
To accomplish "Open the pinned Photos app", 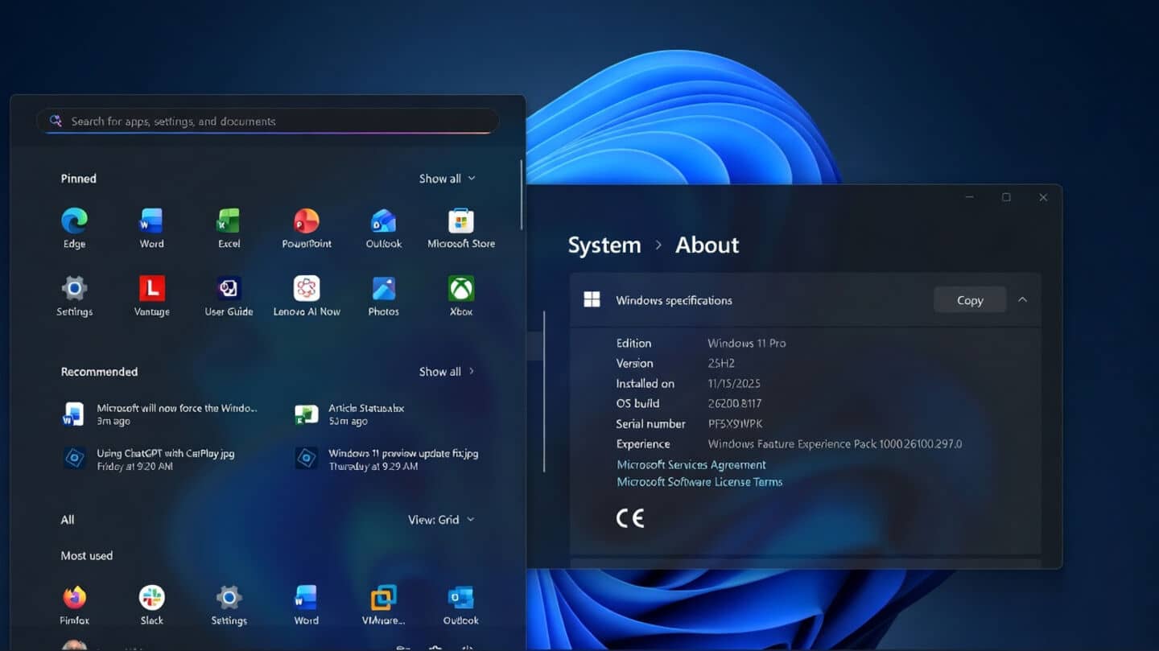I will [x=384, y=296].
